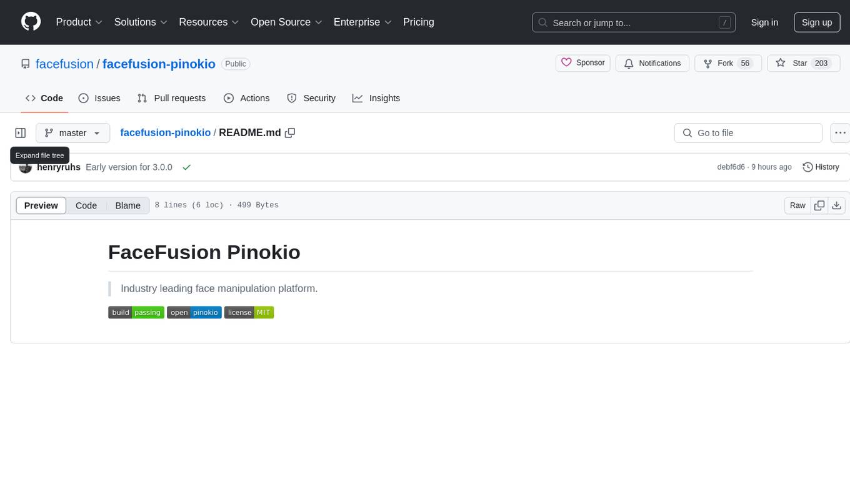Viewport: 850px width, 477px height.
Task: Open the GitHub home logo
Action: coord(31,22)
